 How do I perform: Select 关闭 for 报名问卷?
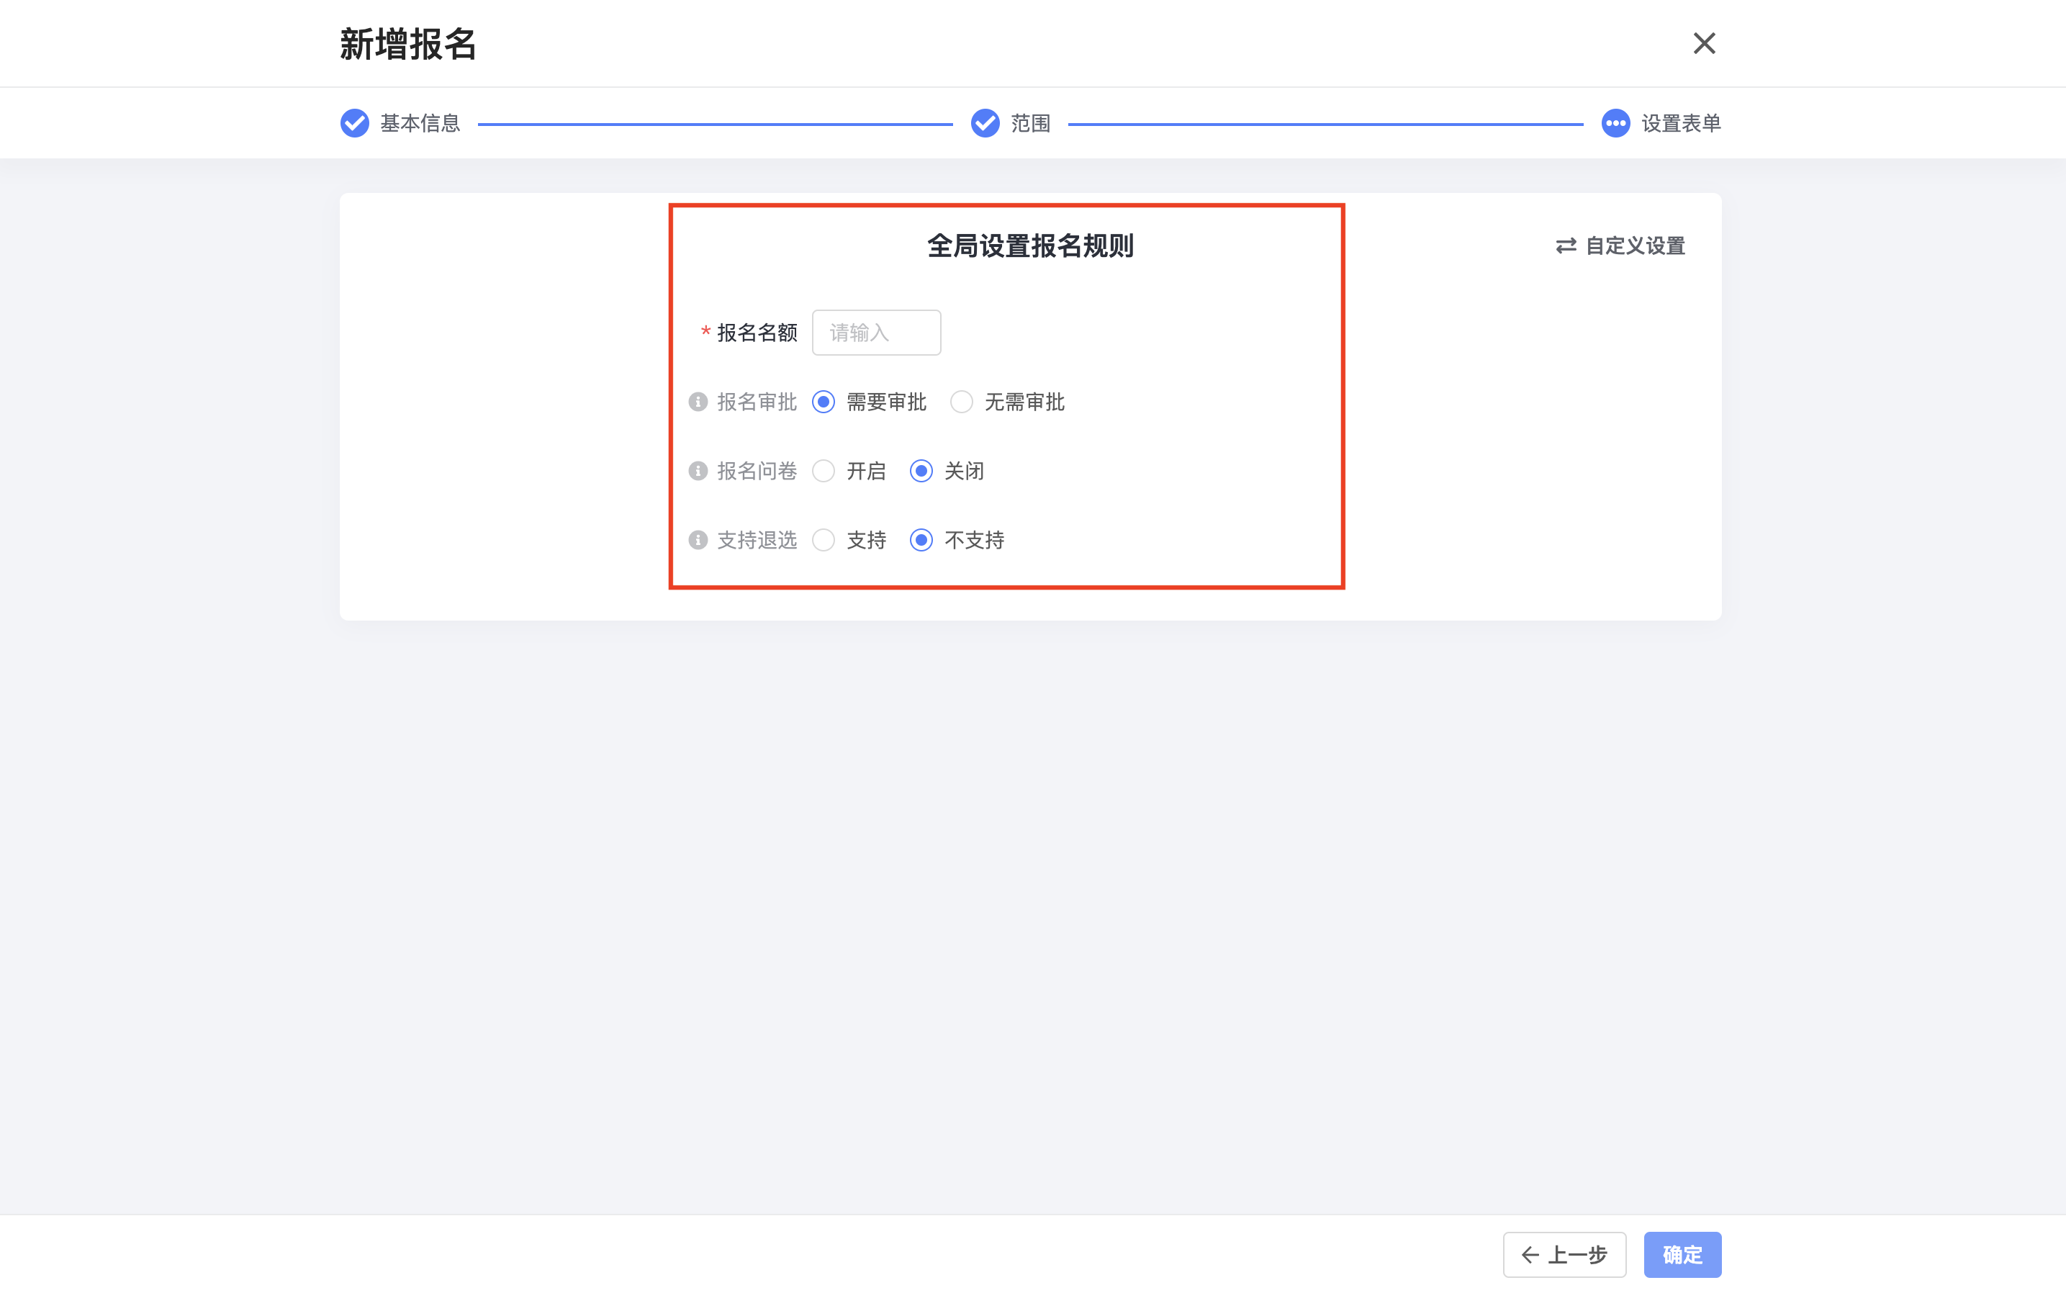click(x=921, y=471)
